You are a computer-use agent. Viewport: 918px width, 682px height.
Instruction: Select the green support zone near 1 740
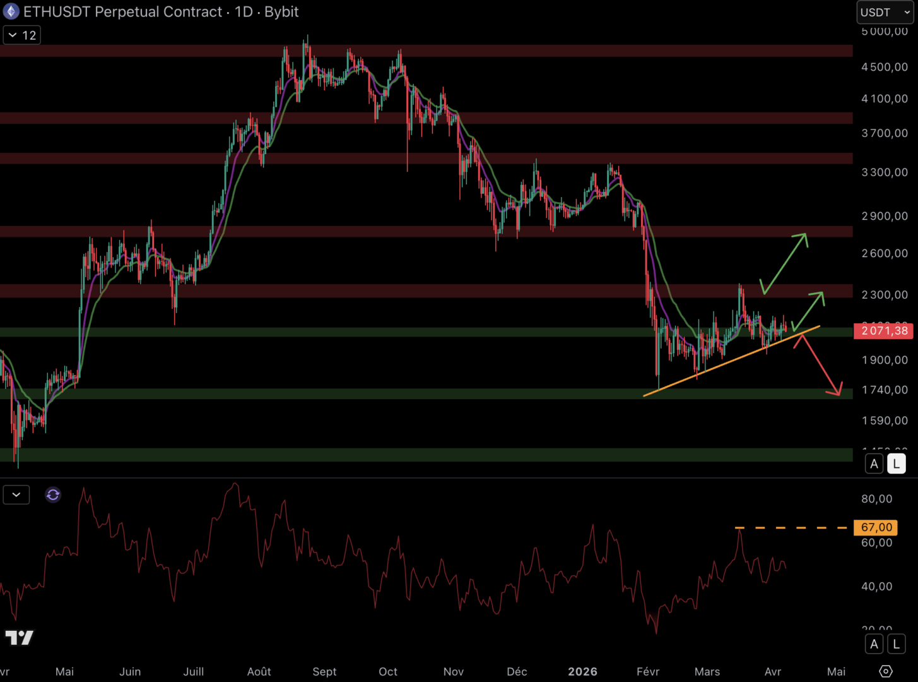pyautogui.click(x=379, y=393)
